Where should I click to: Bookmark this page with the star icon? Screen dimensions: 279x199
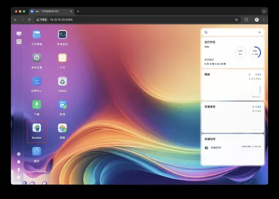click(x=236, y=20)
